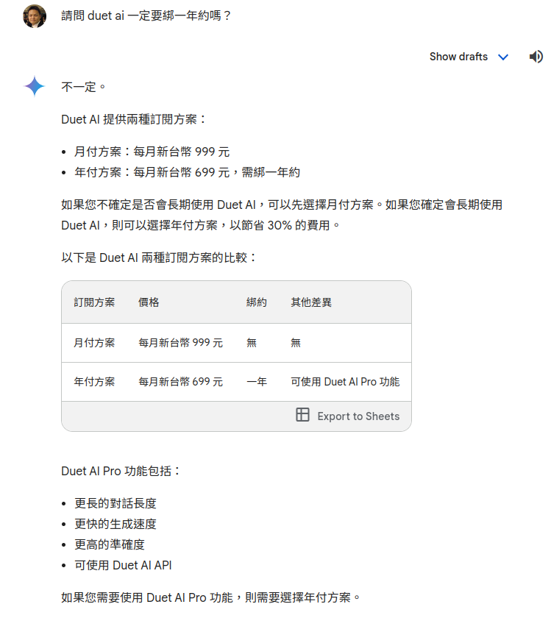551x618 pixels.
Task: Click the table header 綁約
Action: (257, 302)
